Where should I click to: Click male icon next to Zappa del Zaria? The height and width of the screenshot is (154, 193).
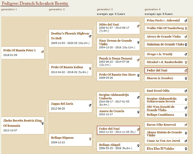90,105
